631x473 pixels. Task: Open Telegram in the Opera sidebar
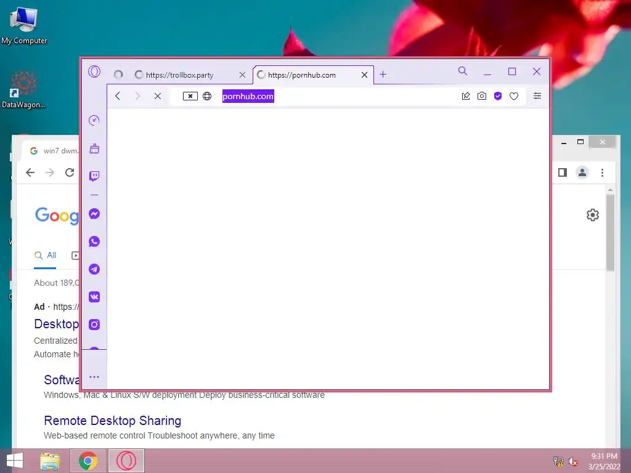(94, 269)
